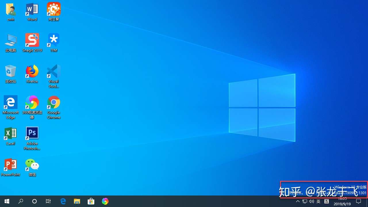Launch 360 browser from the taskbar
The image size is (368, 207).
(x=105, y=201)
